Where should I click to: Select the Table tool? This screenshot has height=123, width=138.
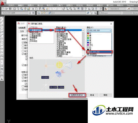point(2,76)
